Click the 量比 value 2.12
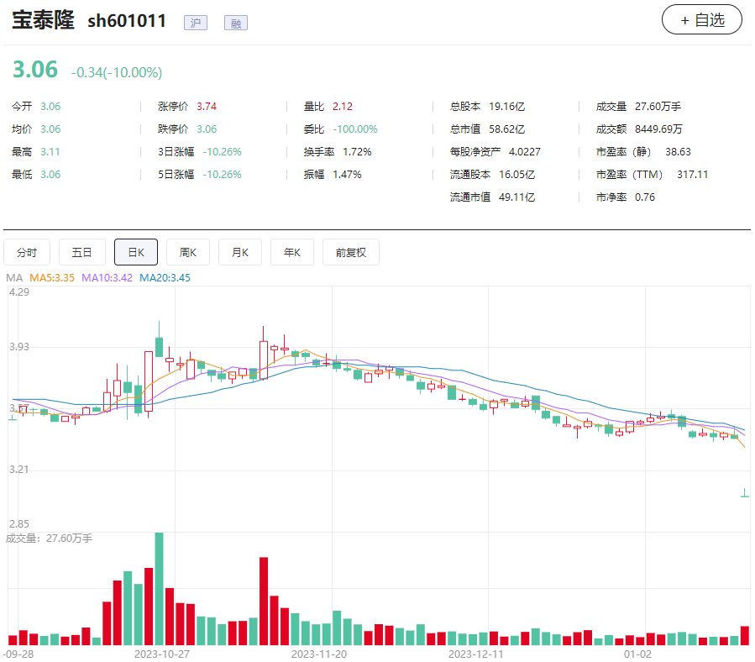Image resolution: width=755 pixels, height=662 pixels. click(343, 107)
